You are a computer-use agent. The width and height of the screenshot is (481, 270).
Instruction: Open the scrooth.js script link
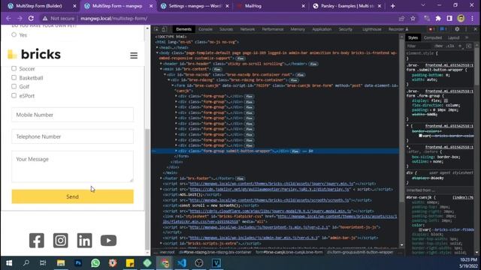pos(269,200)
